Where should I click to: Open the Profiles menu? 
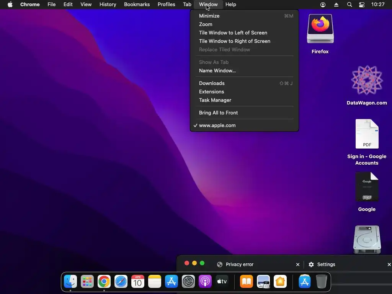tap(166, 5)
